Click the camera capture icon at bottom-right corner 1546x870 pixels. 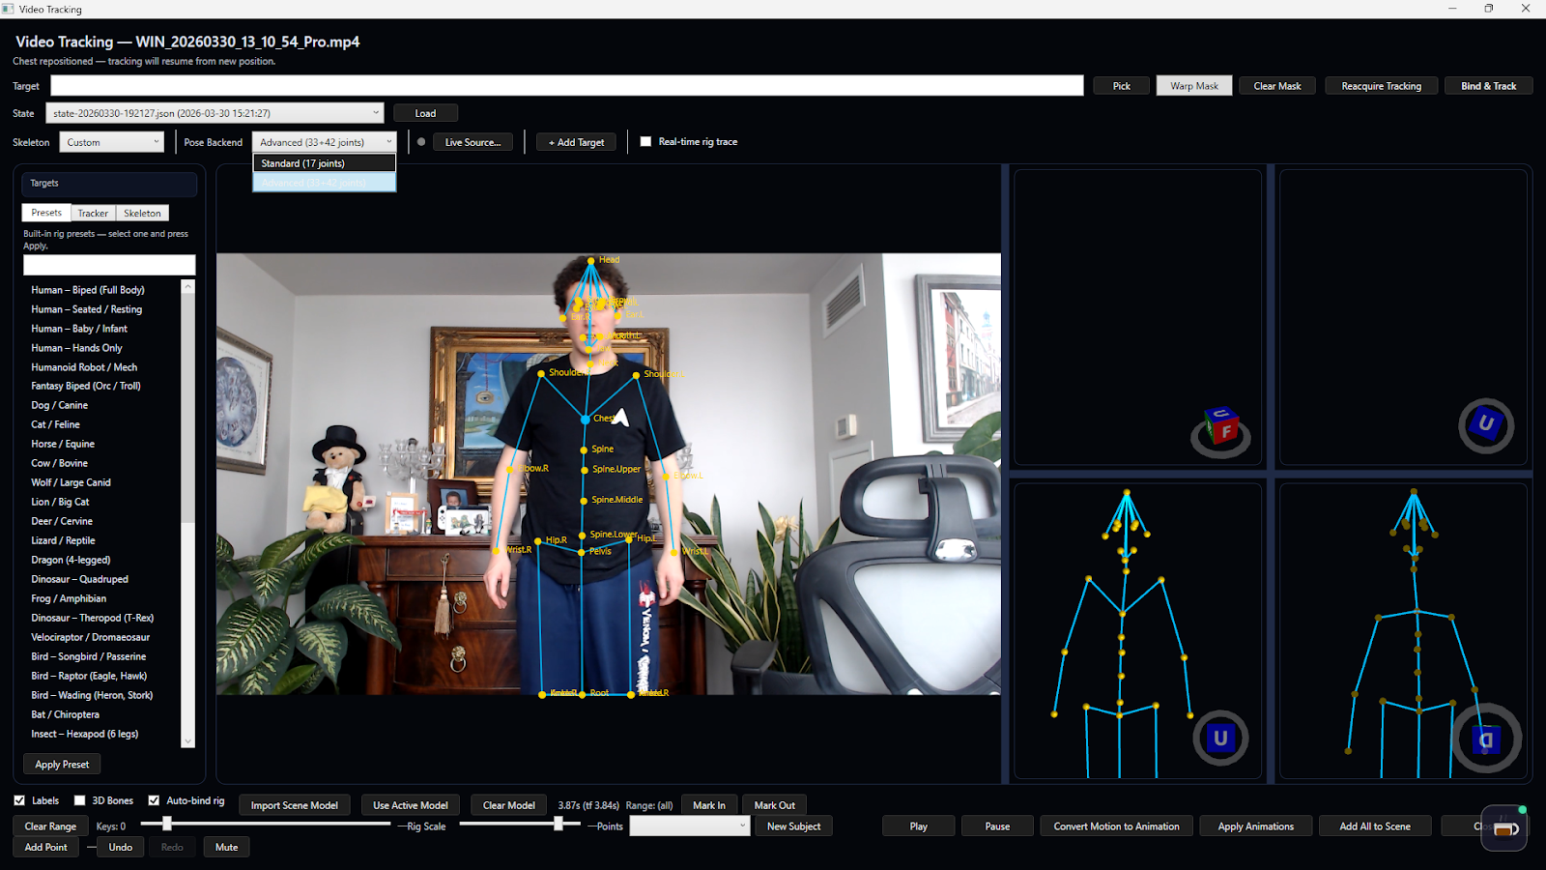pyautogui.click(x=1504, y=828)
